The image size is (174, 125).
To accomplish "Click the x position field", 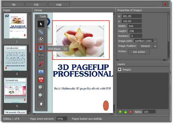I will pyautogui.click(x=132, y=16).
